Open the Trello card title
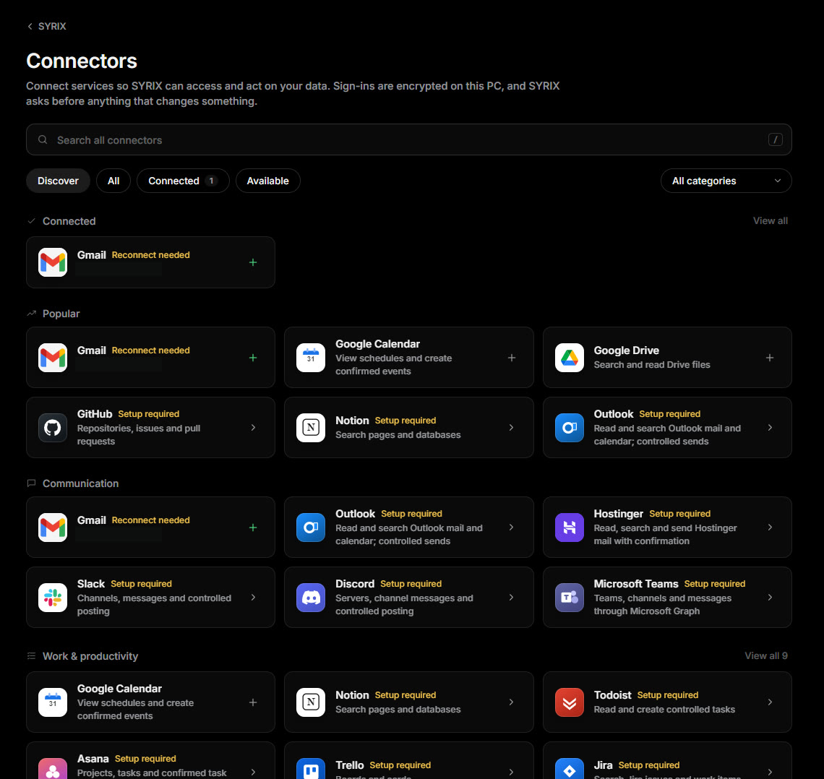Screen dimensions: 824x779 click(349, 765)
